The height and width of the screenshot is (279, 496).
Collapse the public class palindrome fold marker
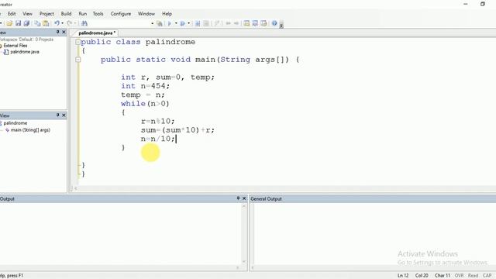click(77, 42)
